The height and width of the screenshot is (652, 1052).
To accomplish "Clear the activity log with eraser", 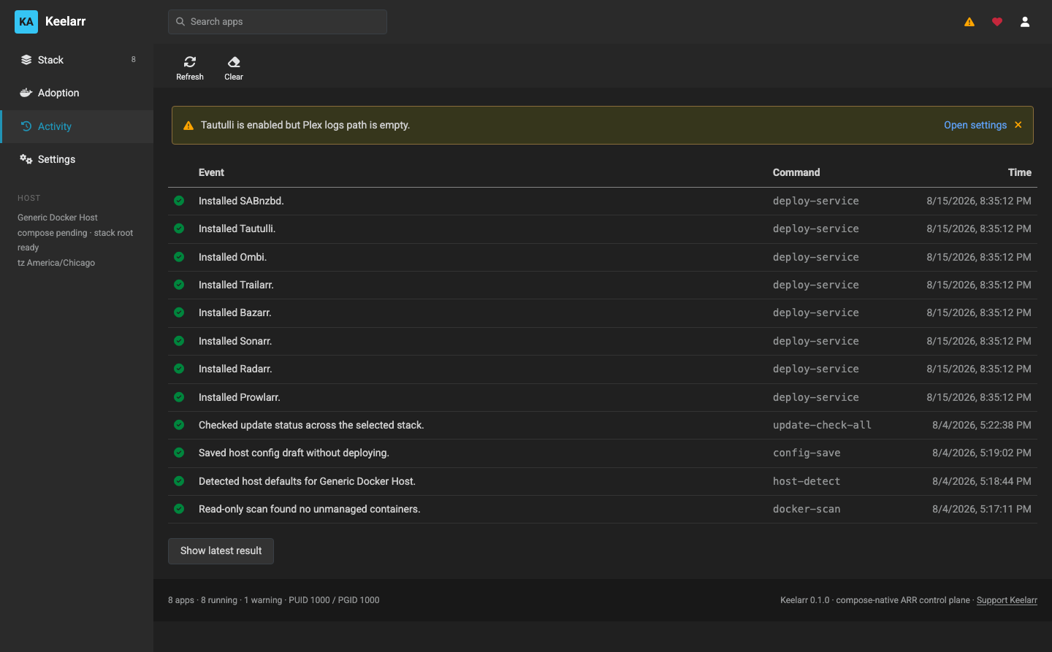I will coord(234,68).
